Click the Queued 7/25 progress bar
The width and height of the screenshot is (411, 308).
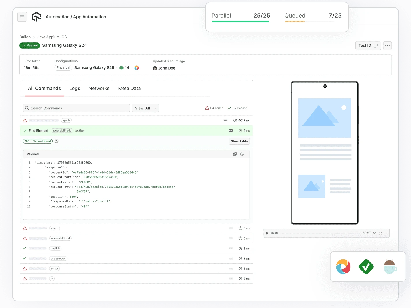pyautogui.click(x=309, y=21)
